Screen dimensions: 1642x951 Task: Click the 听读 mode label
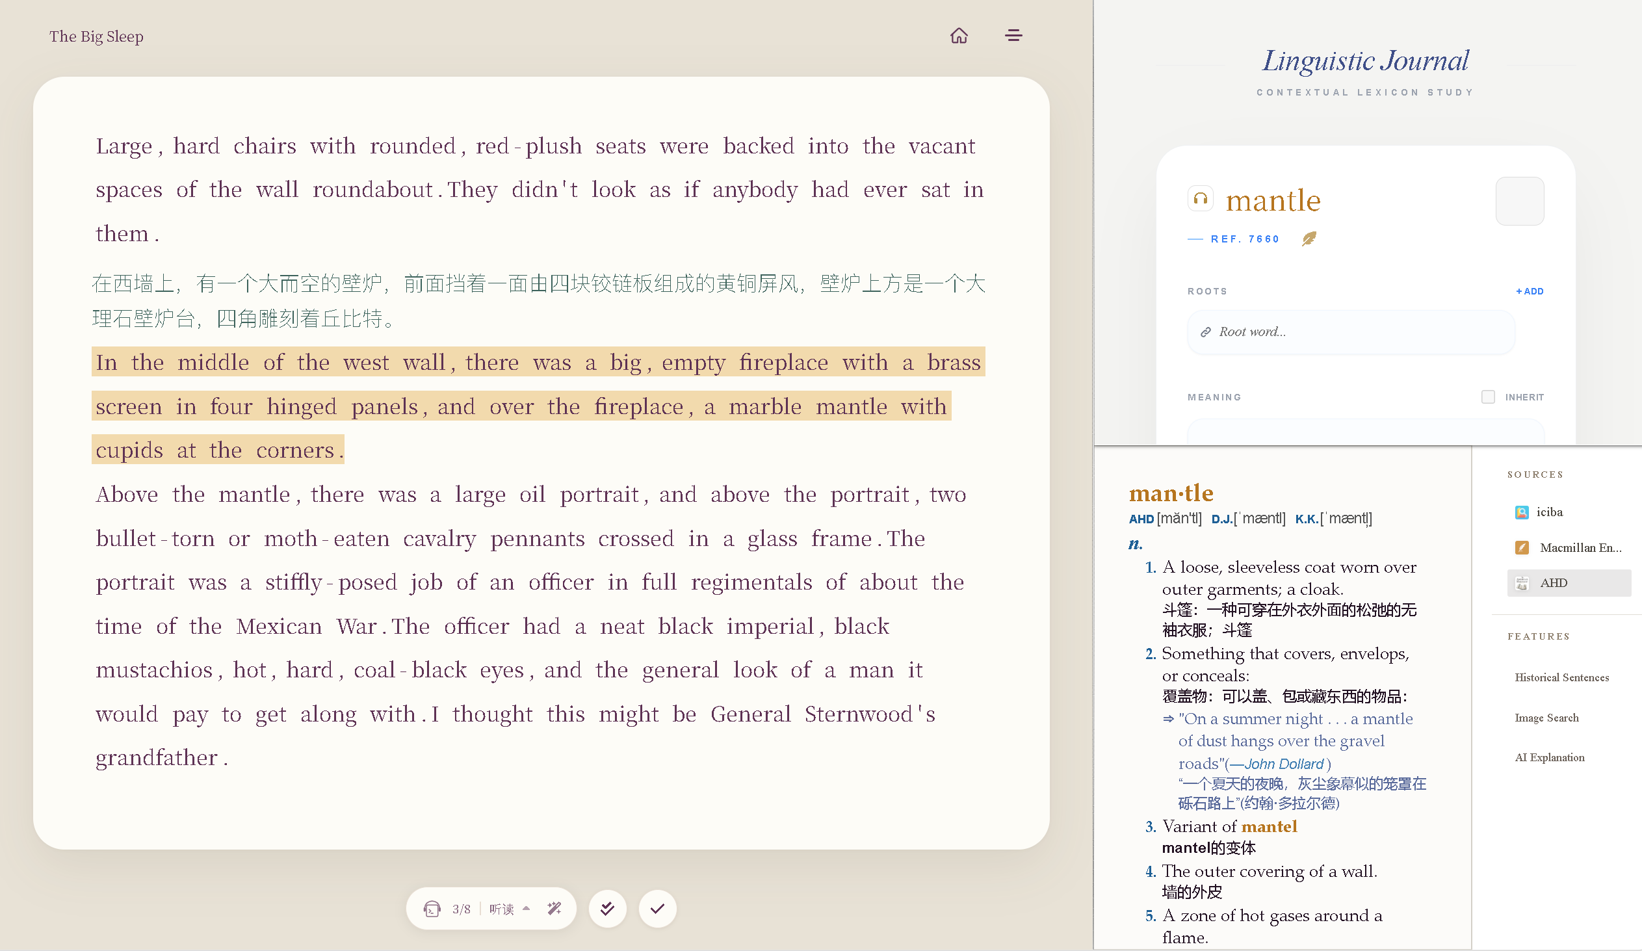[501, 909]
